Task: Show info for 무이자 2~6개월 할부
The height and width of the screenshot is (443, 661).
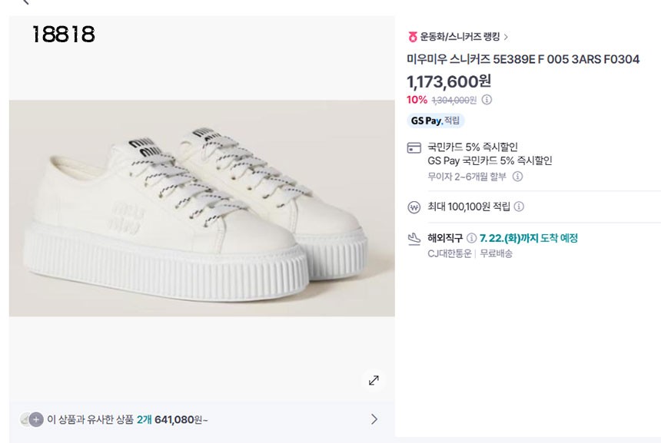Action: coord(517,177)
